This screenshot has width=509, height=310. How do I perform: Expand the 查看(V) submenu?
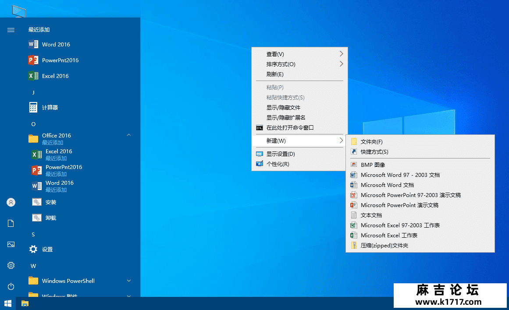tap(299, 54)
